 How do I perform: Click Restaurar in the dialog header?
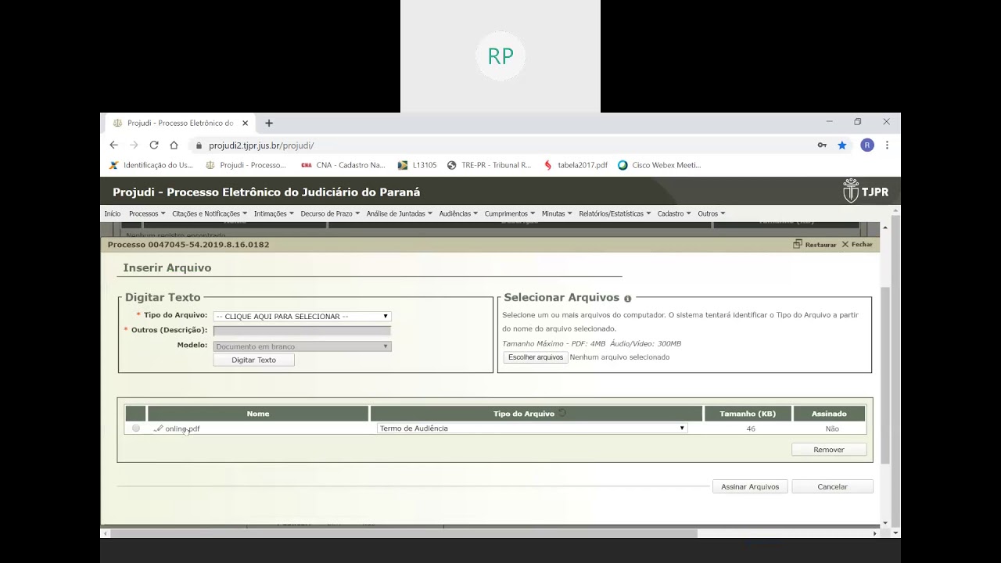[815, 245]
